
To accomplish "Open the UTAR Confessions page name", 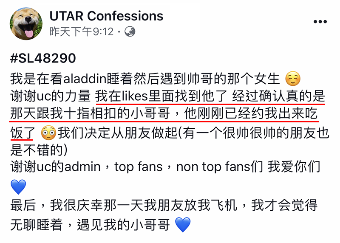I will [106, 16].
